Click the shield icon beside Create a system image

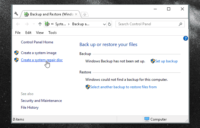pyautogui.click(x=16, y=53)
